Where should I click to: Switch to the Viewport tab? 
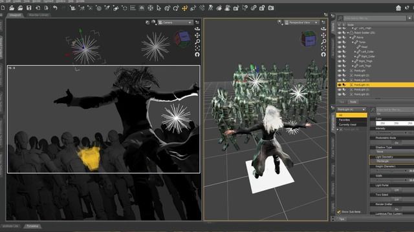15,15
